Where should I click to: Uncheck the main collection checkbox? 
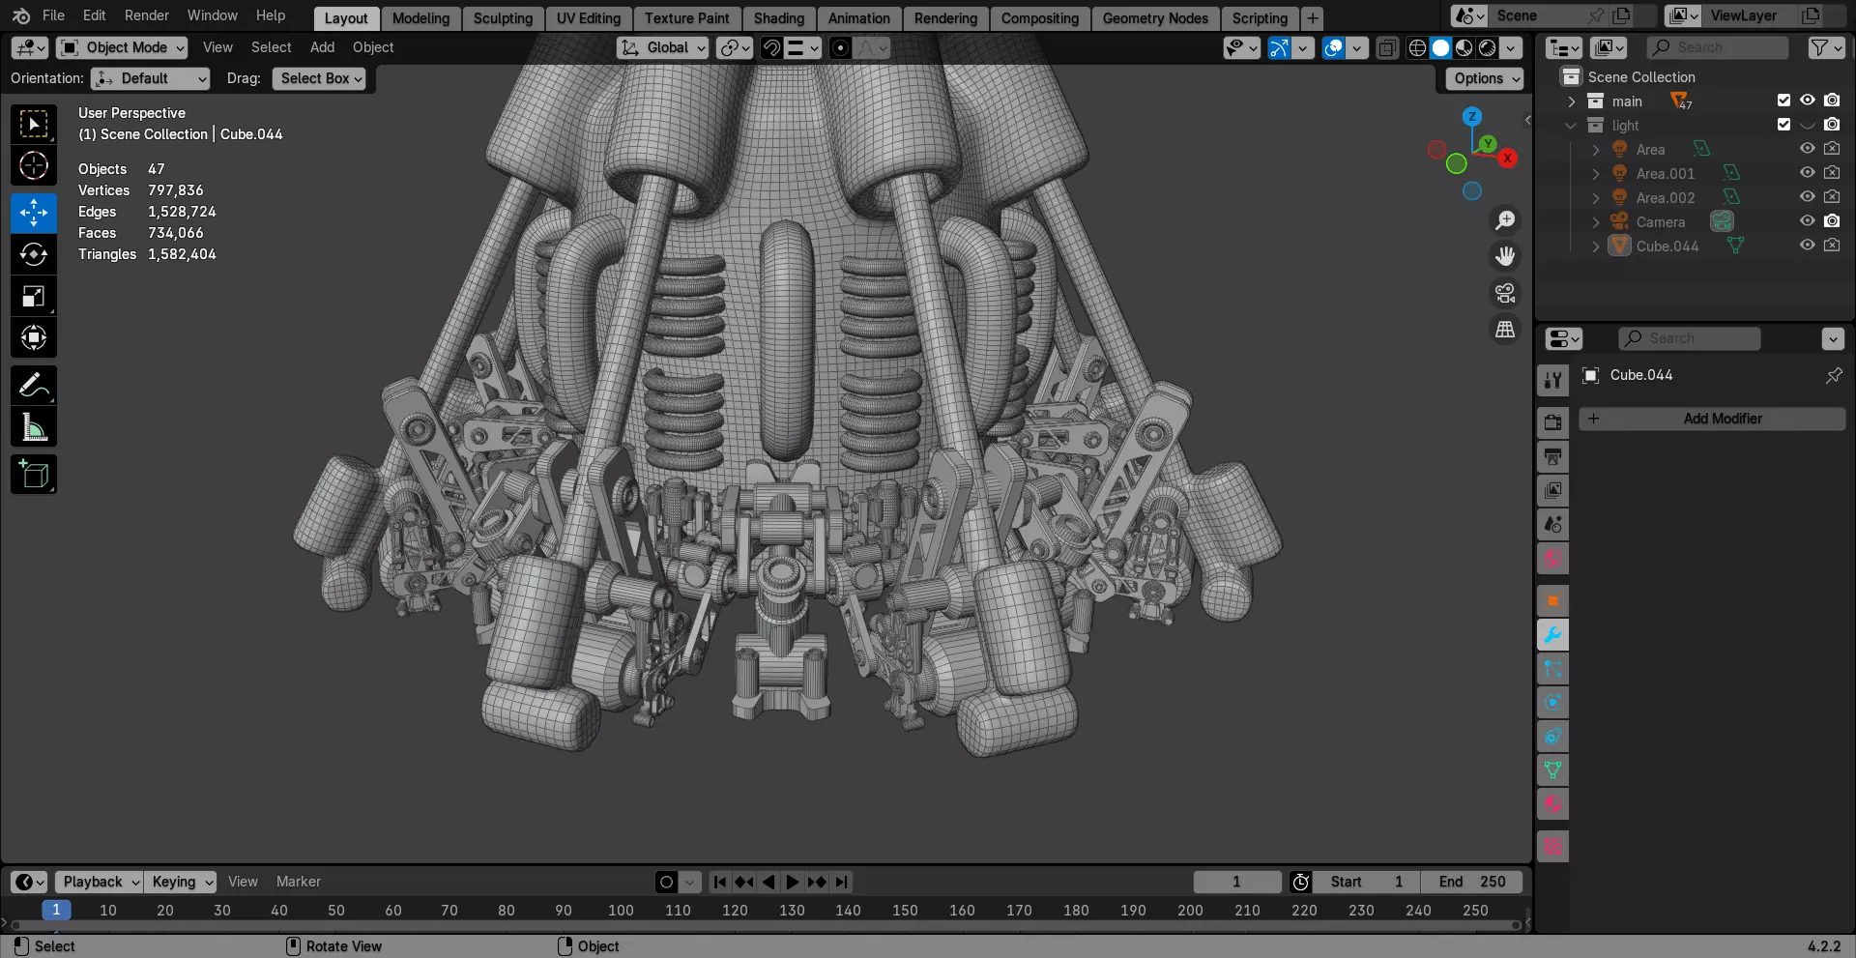click(x=1783, y=101)
